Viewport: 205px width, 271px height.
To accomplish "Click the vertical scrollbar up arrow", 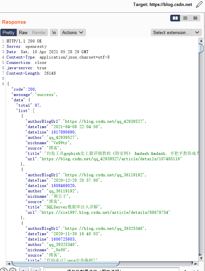I will coord(201,40).
